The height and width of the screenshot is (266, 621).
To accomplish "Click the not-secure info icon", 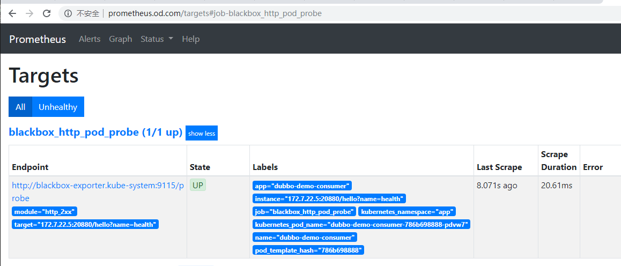I will point(68,13).
